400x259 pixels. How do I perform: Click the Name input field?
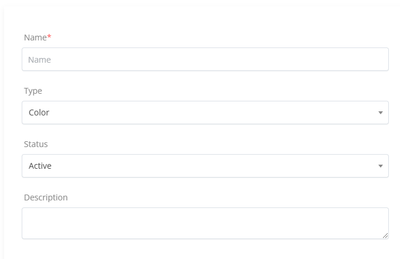(x=205, y=59)
